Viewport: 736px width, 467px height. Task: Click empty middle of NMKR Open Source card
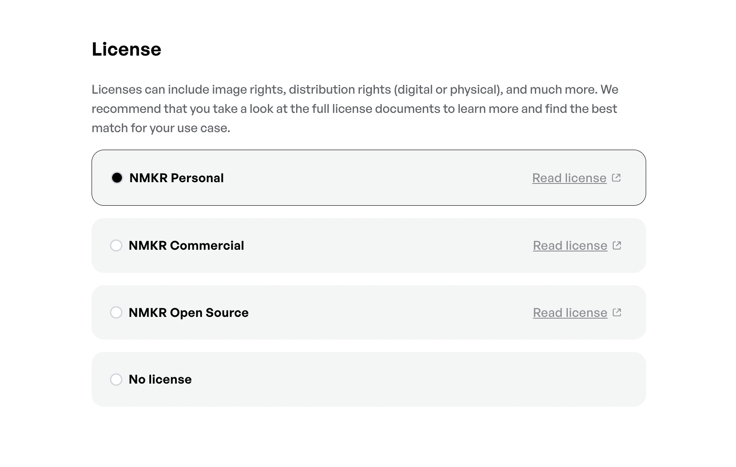[389, 313]
